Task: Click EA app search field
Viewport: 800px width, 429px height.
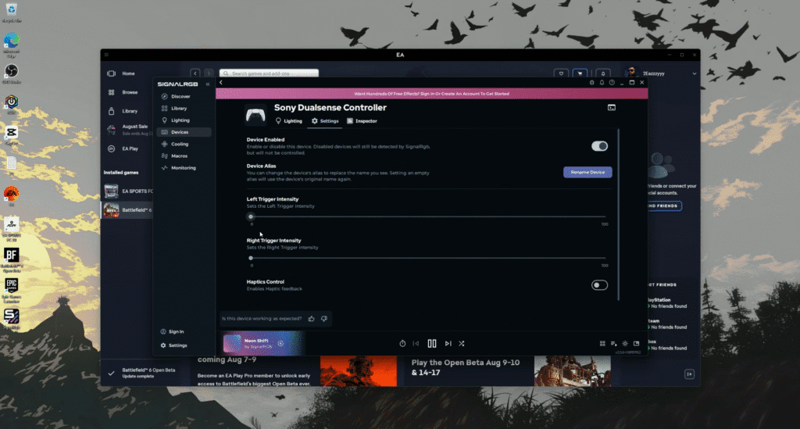Action: pos(269,73)
